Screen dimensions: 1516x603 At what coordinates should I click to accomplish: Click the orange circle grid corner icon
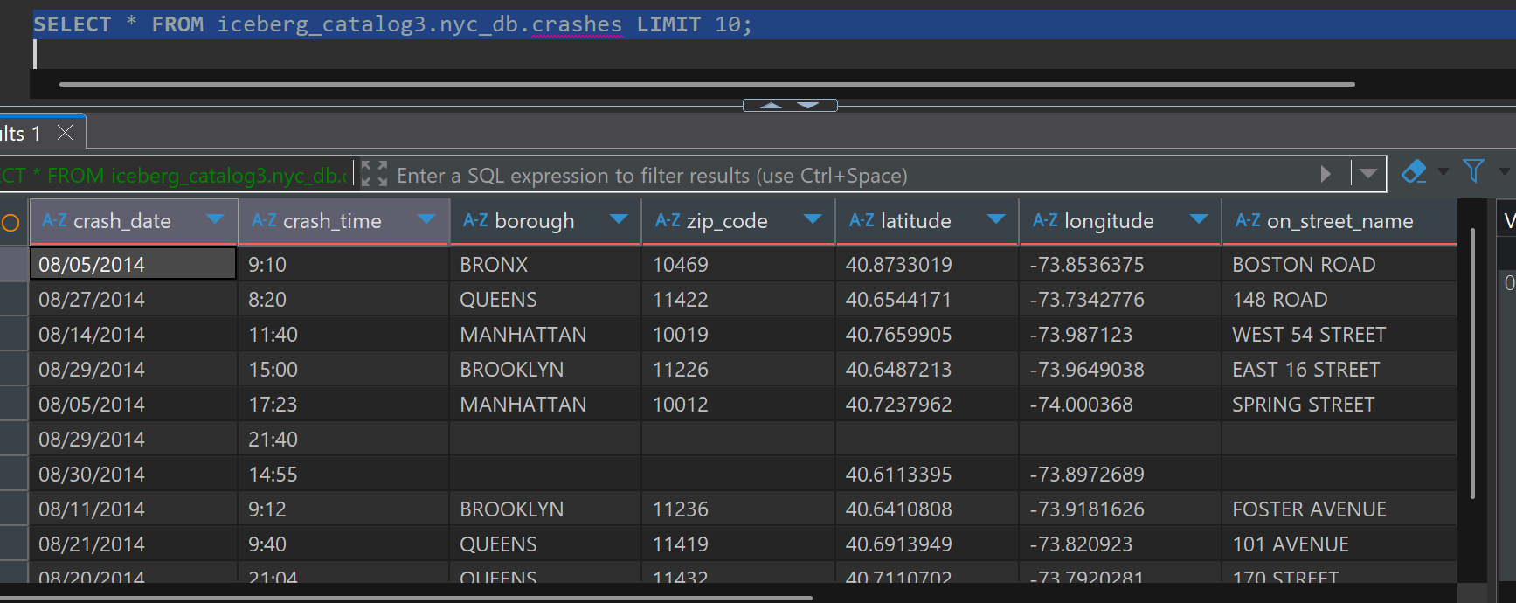[10, 223]
